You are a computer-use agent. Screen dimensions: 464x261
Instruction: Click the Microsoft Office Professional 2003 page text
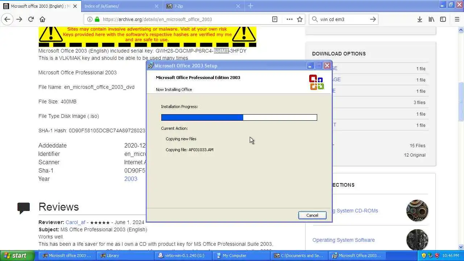(78, 72)
